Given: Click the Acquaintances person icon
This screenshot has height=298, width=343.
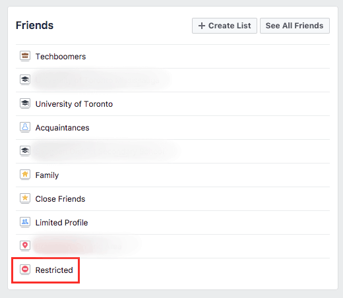Looking at the screenshot, I should tap(25, 127).
